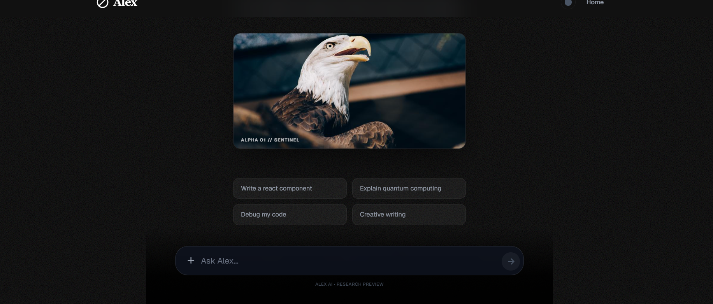Click the plus attachment icon

191,260
